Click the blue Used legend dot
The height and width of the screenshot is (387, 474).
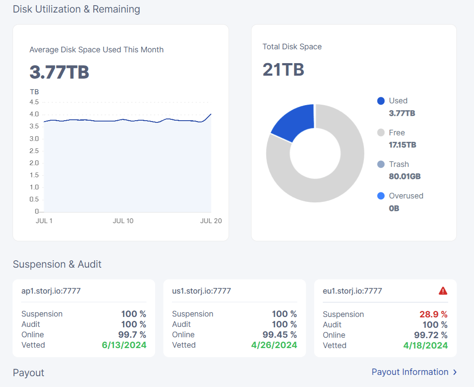[x=381, y=101]
